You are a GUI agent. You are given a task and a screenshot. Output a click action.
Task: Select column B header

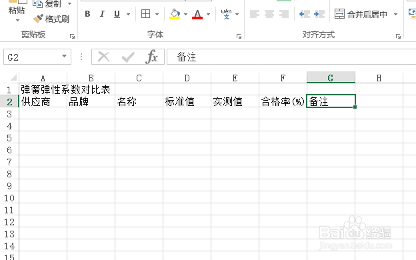91,78
